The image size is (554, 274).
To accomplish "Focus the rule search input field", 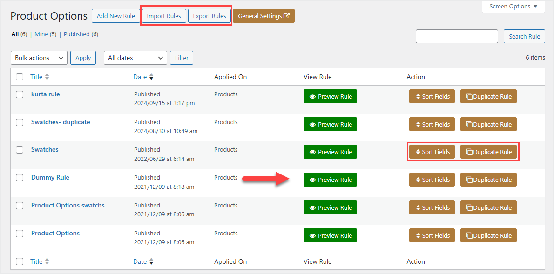I will coord(457,36).
